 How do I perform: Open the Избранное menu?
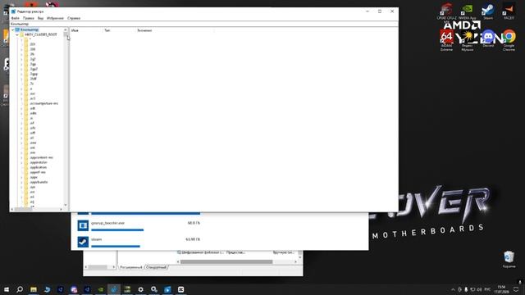[x=55, y=18]
